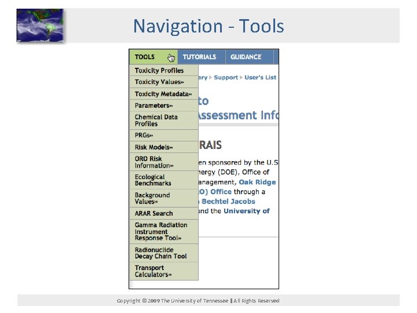Open the TOOLS navigation tab

(x=153, y=57)
